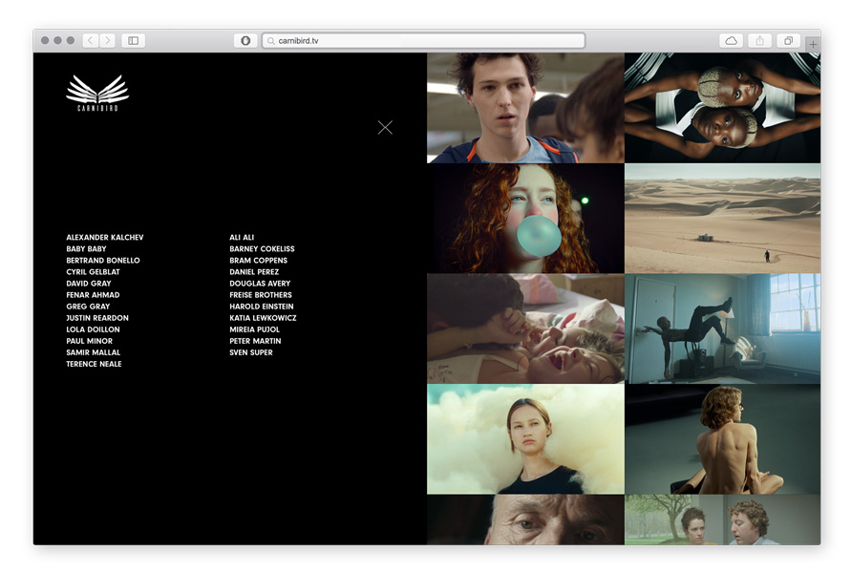This screenshot has height=573, width=851.
Task: Click the Share toolbar icon
Action: point(760,41)
